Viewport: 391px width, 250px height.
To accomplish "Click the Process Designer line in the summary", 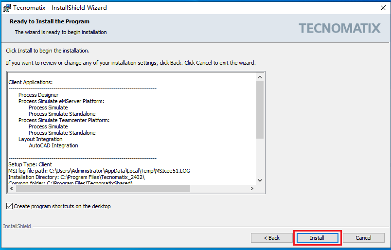I will pos(38,95).
